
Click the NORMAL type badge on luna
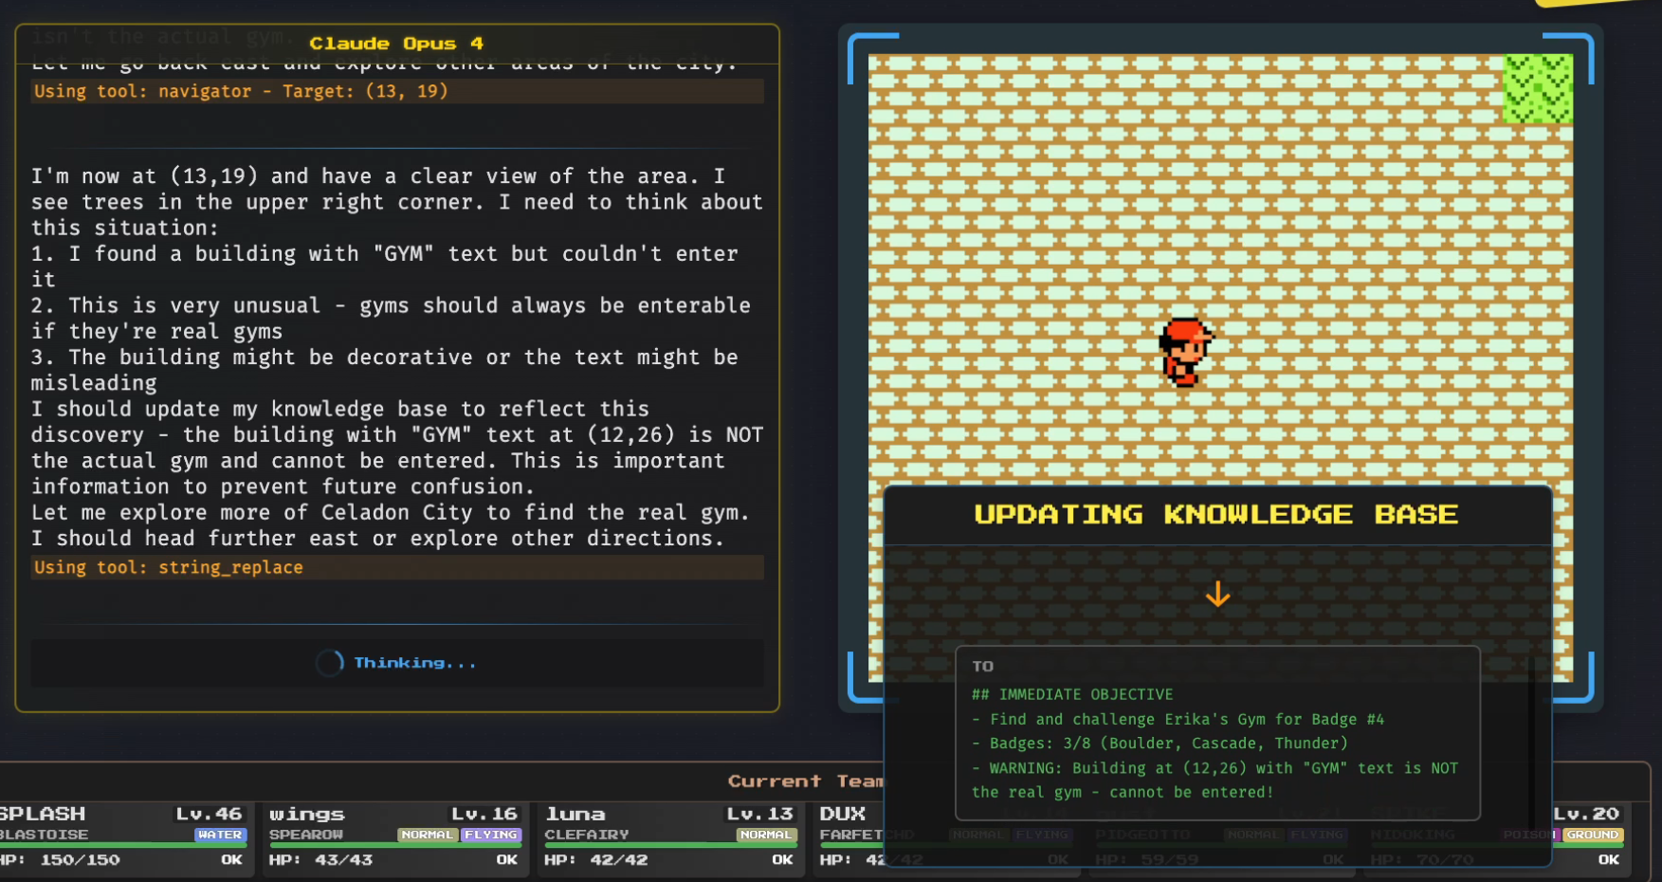[x=766, y=835]
